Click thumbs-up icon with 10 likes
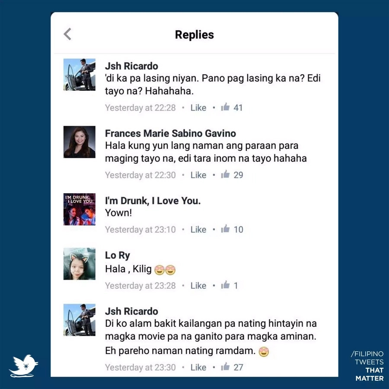The image size is (389, 389). [x=225, y=229]
